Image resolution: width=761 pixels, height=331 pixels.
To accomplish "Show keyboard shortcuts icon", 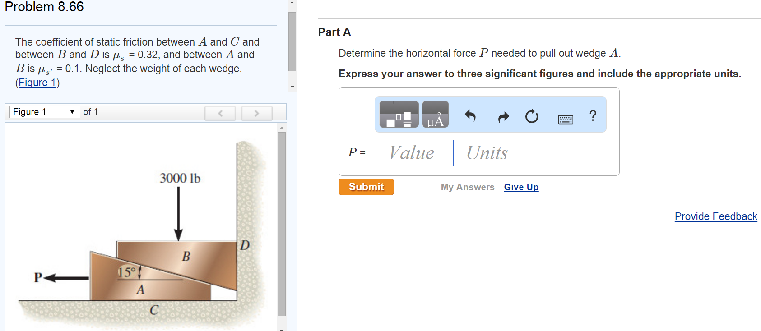I will point(565,120).
